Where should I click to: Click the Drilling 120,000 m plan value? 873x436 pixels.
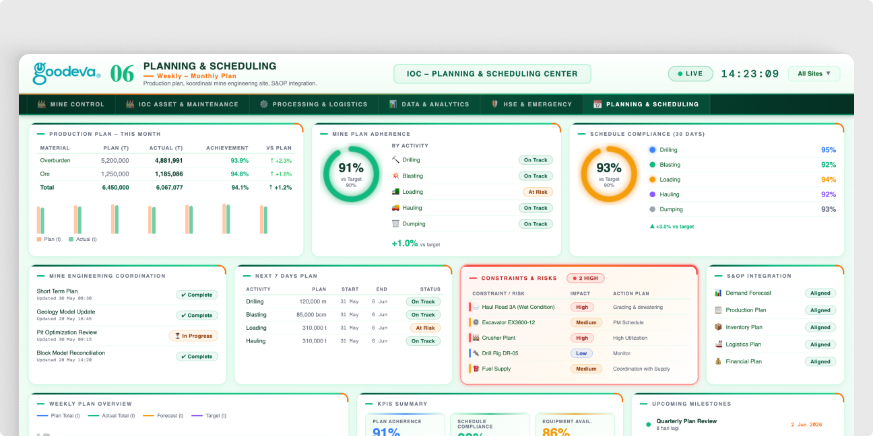point(313,302)
